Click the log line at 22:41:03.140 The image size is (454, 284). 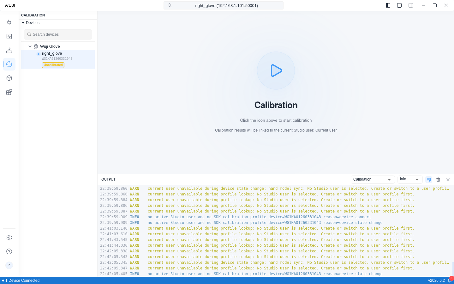coord(275,228)
